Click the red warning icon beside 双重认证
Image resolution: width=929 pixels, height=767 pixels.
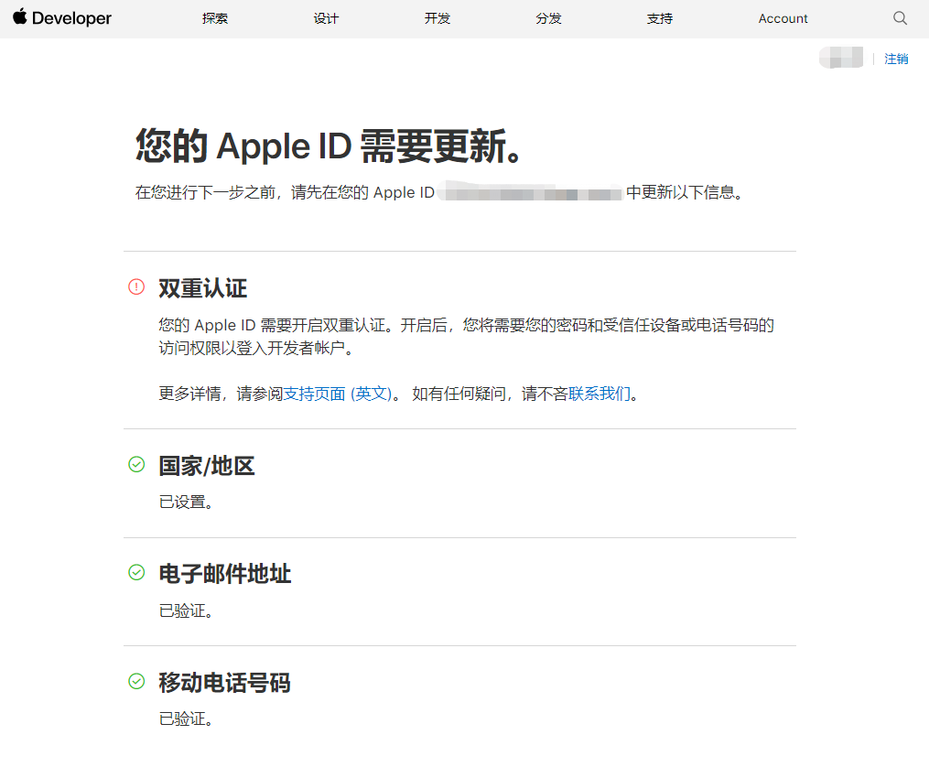pyautogui.click(x=136, y=287)
